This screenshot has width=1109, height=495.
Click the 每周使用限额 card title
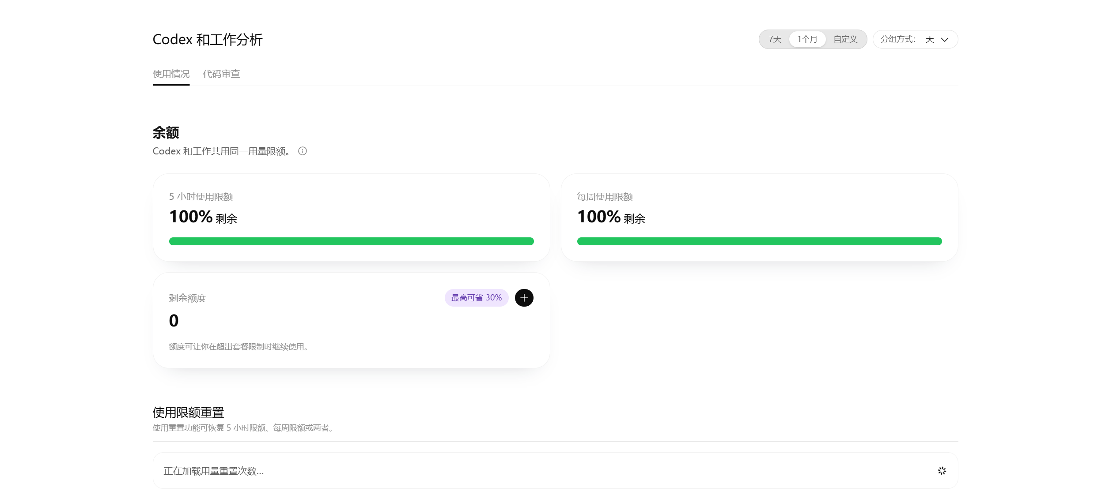[605, 197]
